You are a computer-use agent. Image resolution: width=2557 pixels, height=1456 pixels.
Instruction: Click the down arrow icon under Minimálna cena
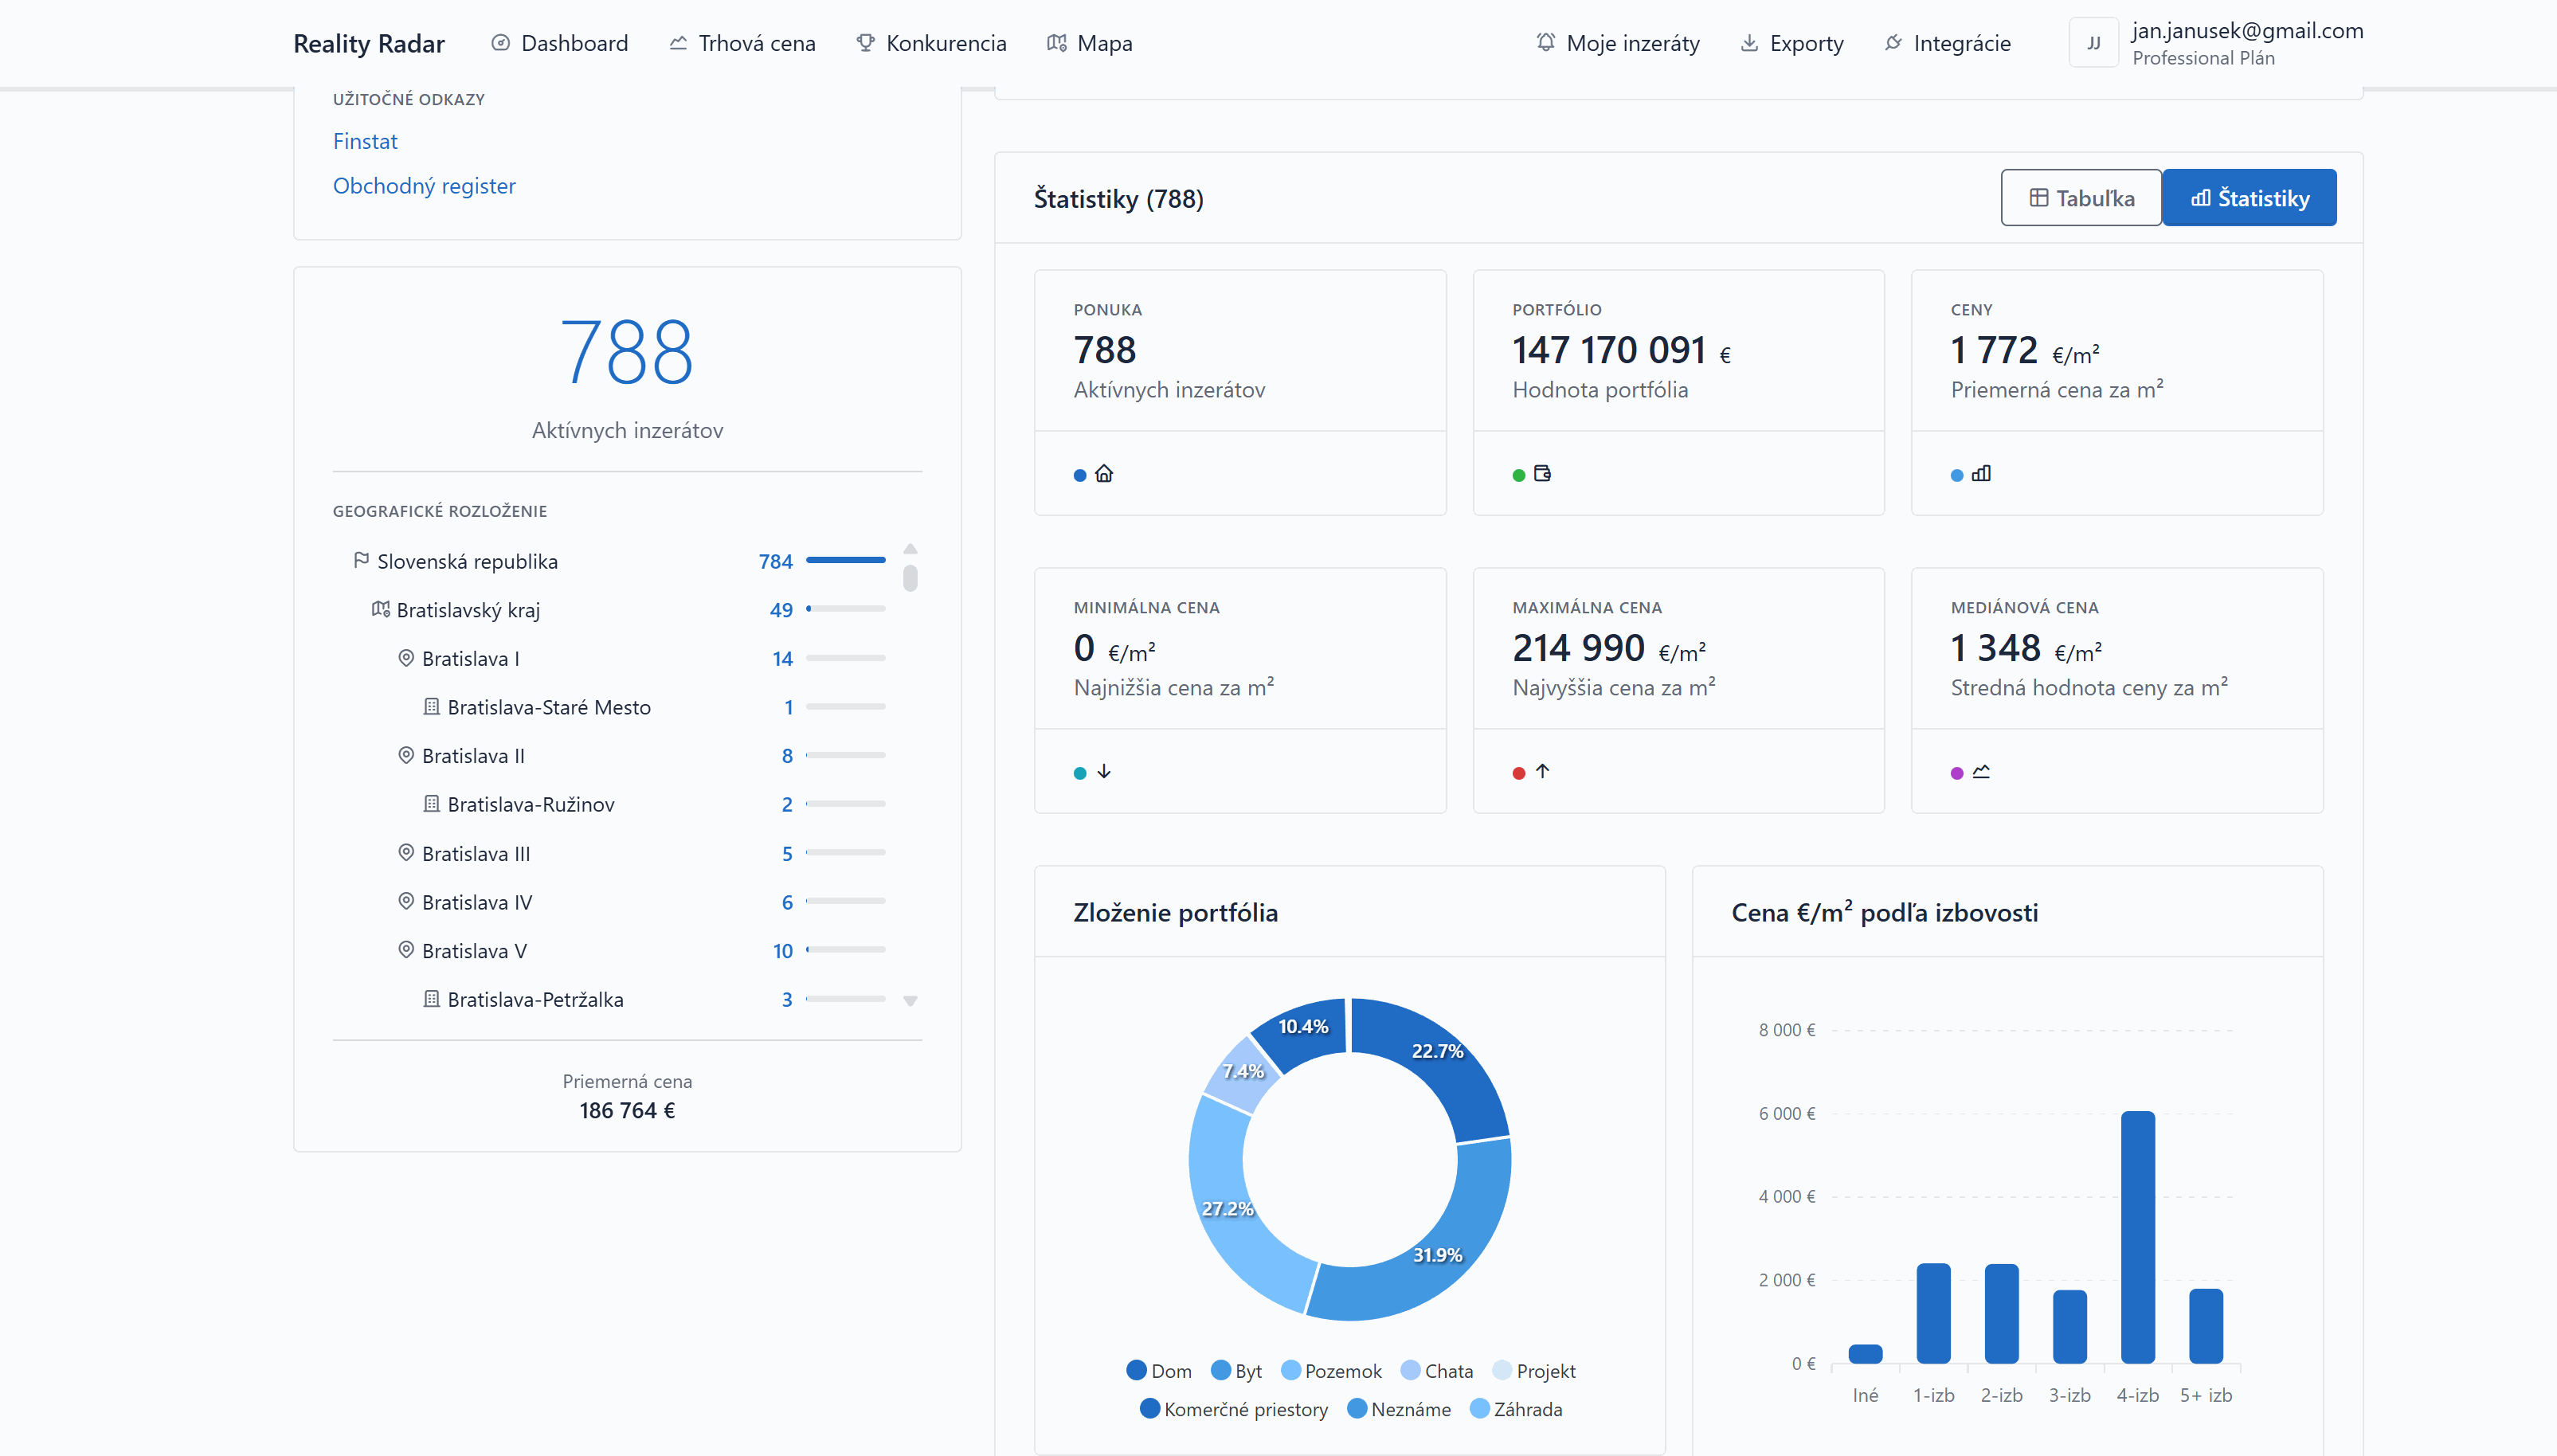[x=1104, y=772]
